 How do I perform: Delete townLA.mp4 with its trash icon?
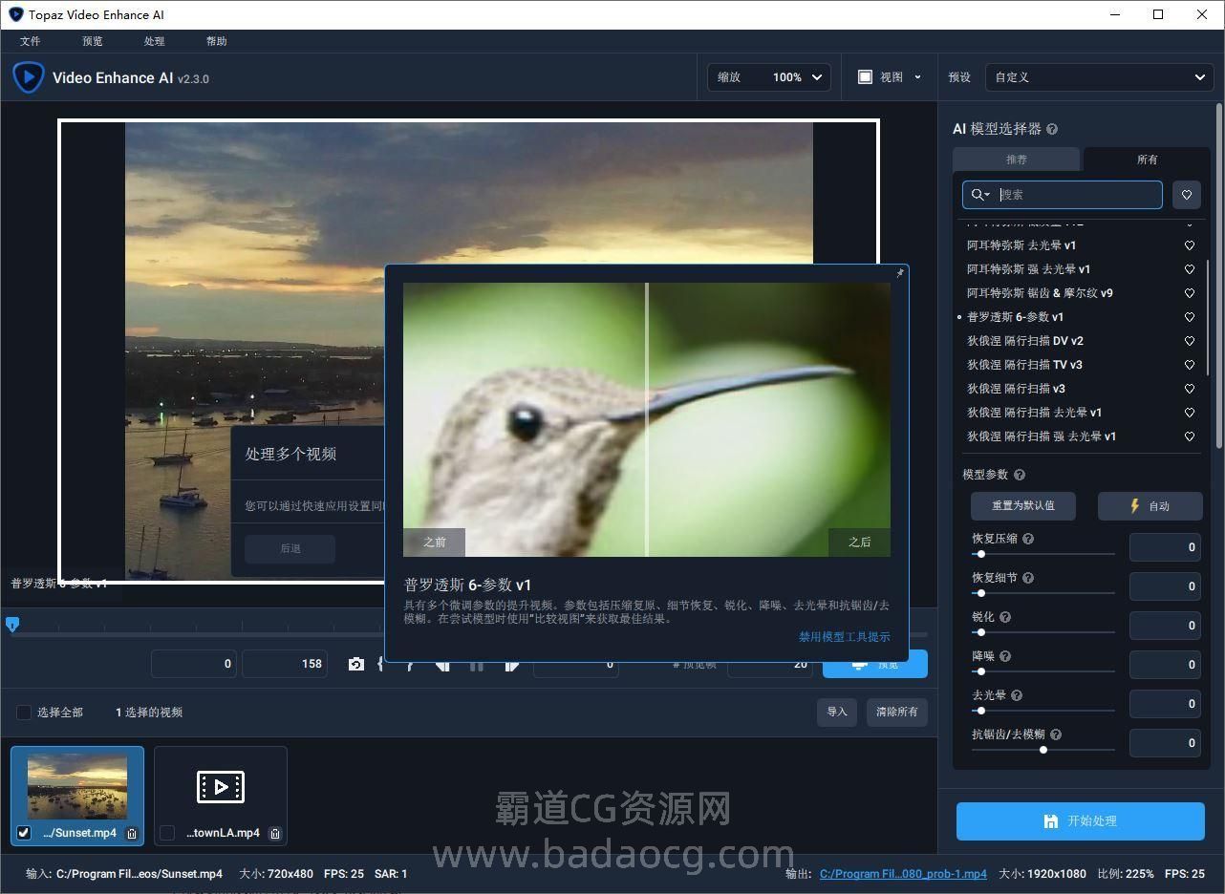tap(275, 833)
